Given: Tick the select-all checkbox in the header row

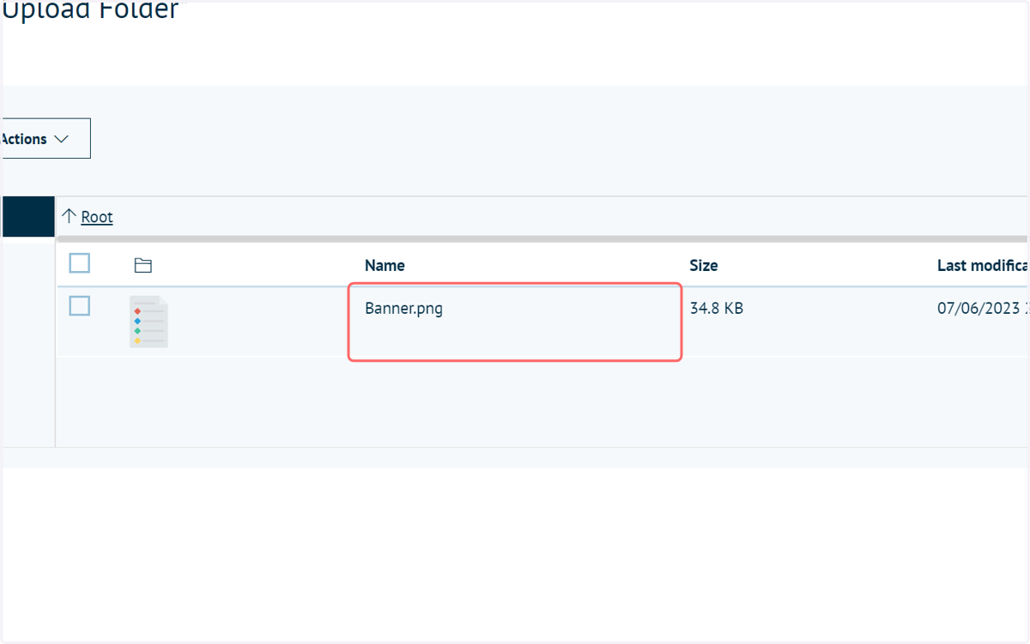Looking at the screenshot, I should tap(80, 263).
